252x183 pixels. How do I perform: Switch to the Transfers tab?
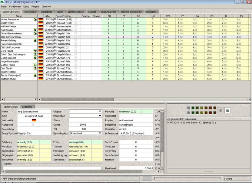coord(151,12)
